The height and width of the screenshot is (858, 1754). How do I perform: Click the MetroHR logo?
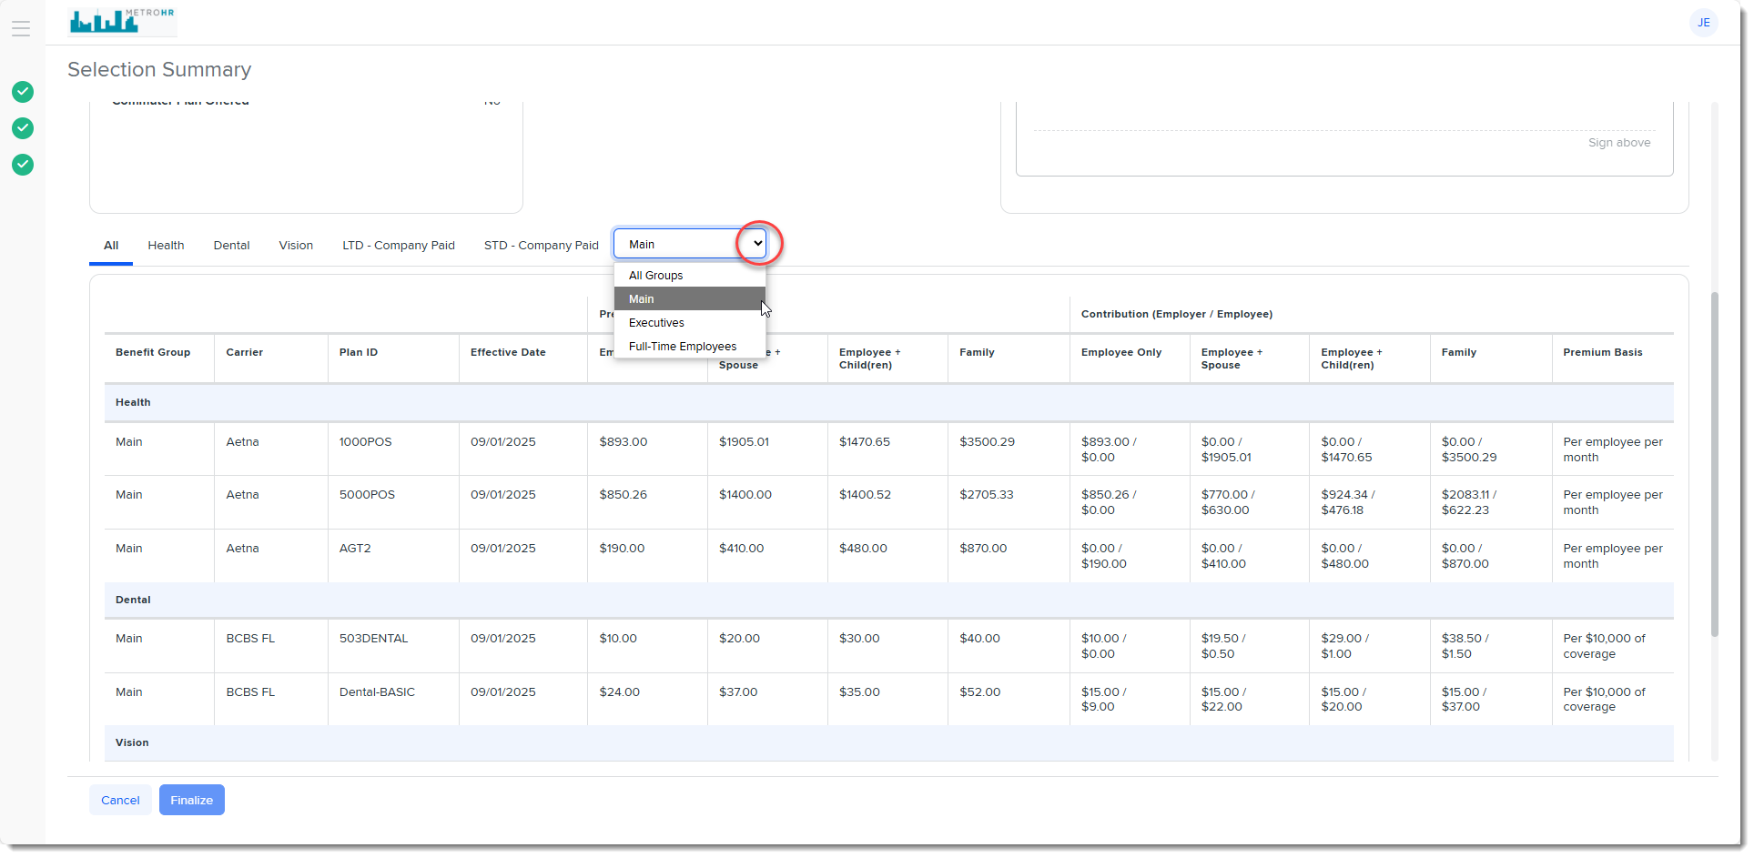122,20
